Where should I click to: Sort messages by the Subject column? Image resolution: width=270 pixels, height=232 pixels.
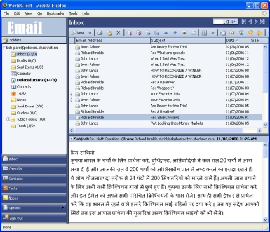coord(187,40)
